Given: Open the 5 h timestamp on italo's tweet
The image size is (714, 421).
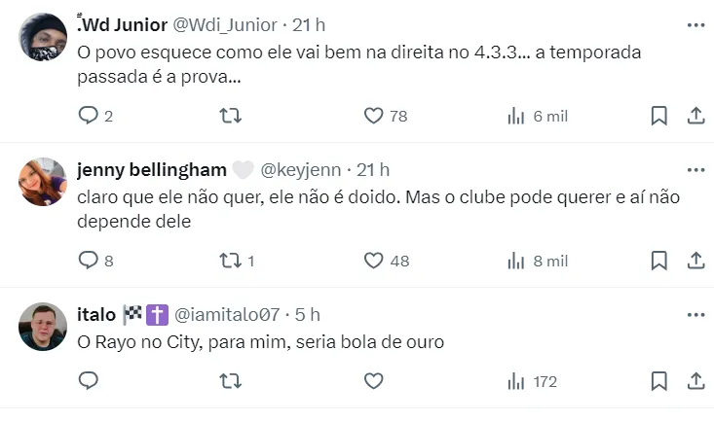Looking at the screenshot, I should tap(308, 314).
